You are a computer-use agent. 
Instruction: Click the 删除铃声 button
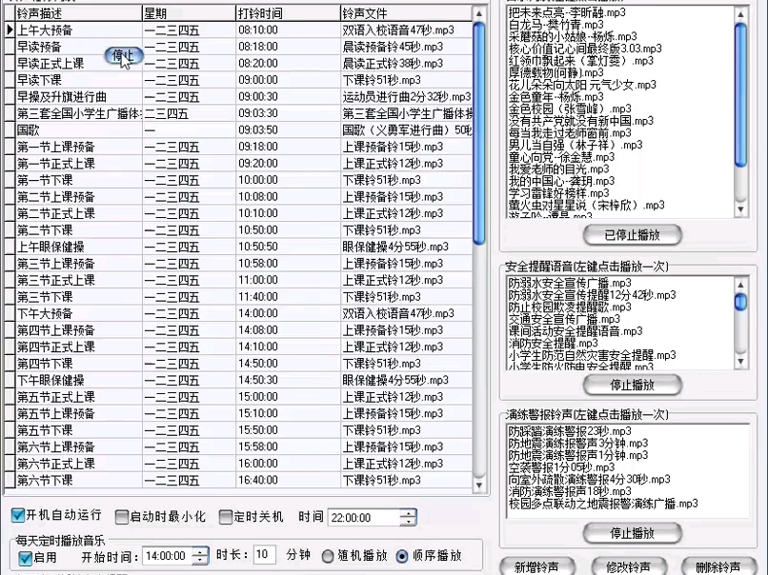click(x=719, y=567)
